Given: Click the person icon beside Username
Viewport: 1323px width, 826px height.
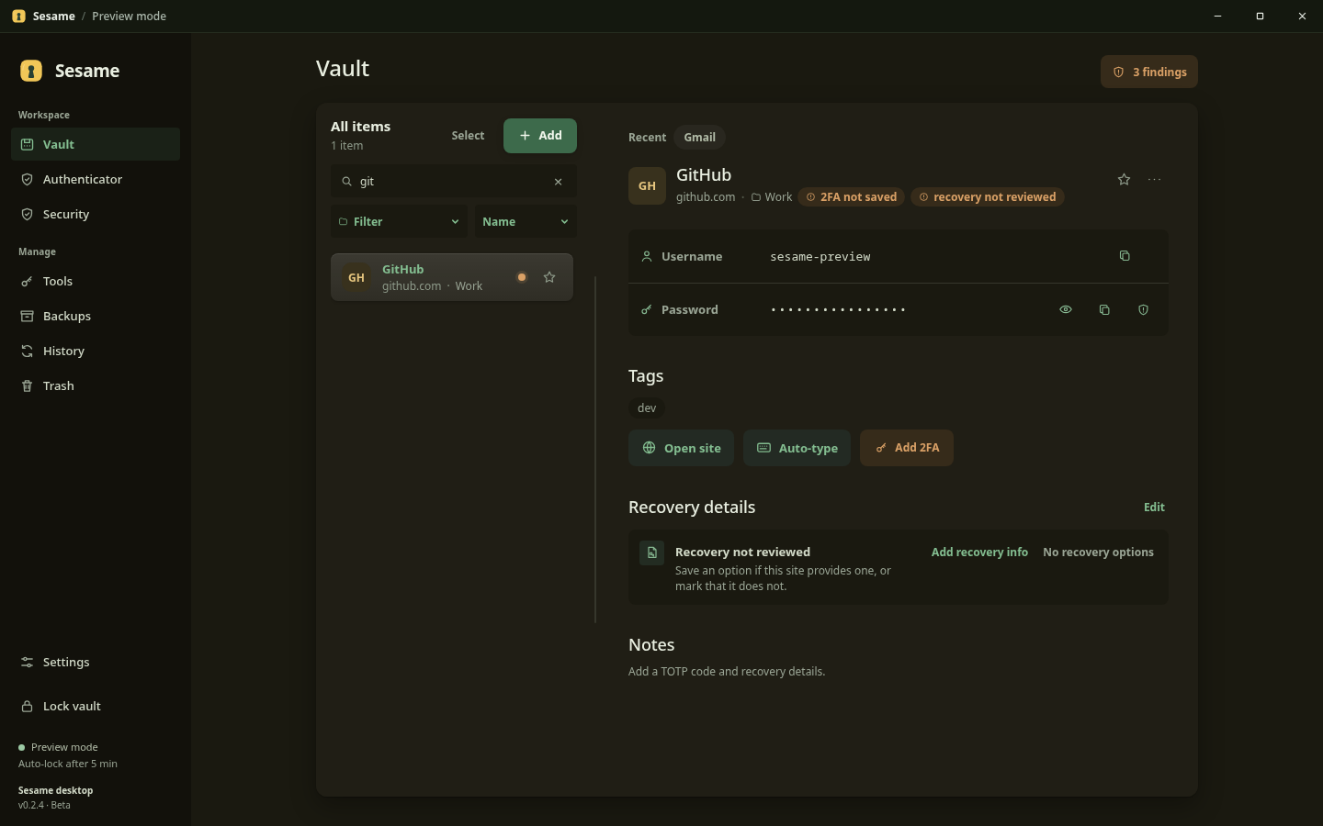Looking at the screenshot, I should 647,257.
